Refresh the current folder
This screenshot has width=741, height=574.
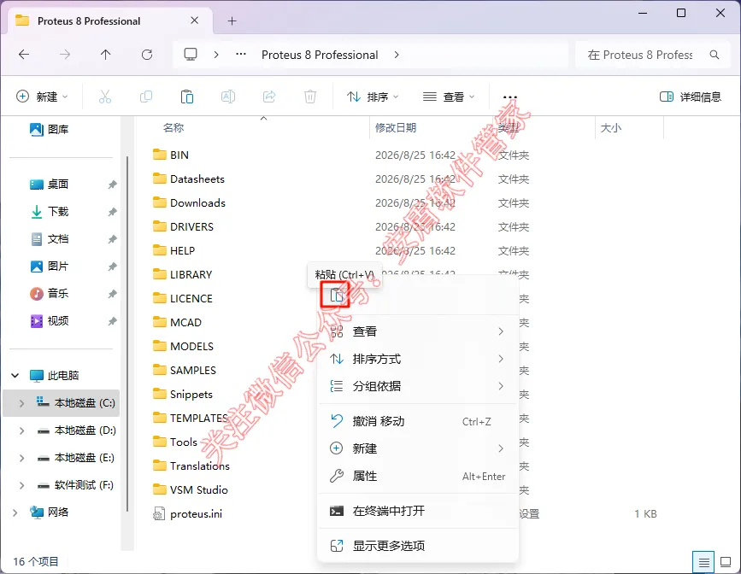pos(147,55)
